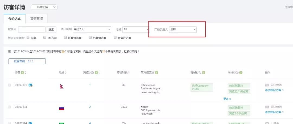This screenshot has height=124, width=293.
Task: Switch to 我的访客 tab
Action: click(x=15, y=19)
